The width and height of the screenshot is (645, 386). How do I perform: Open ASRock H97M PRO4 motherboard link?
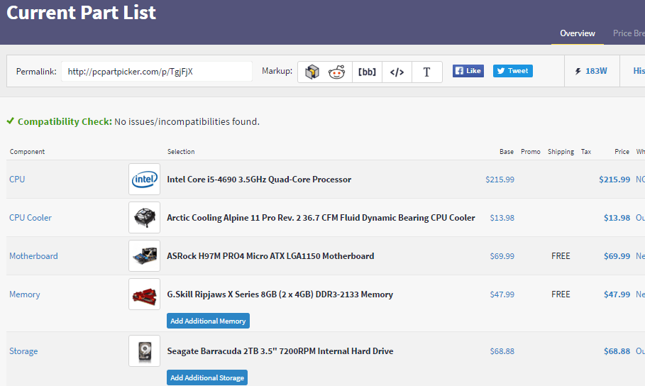270,256
